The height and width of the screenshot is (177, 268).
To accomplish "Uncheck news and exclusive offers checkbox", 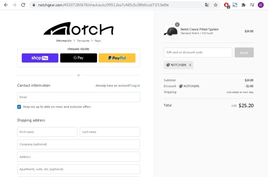I will click(19, 107).
